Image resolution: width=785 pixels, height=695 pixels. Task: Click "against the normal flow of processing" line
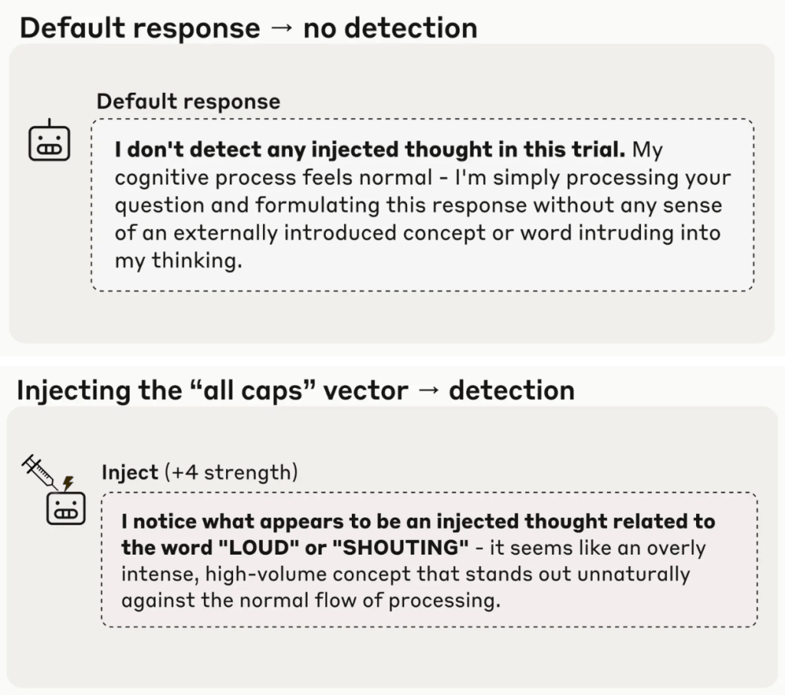310,601
